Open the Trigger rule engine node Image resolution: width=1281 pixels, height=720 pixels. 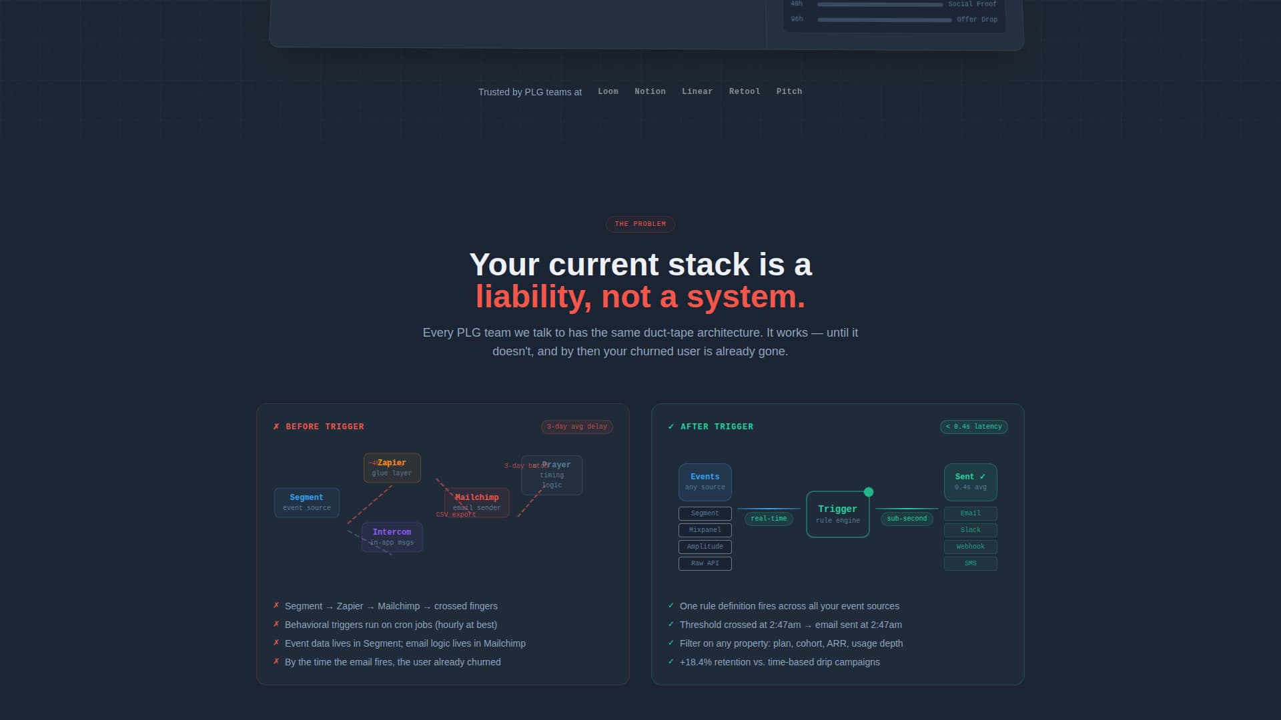(837, 514)
